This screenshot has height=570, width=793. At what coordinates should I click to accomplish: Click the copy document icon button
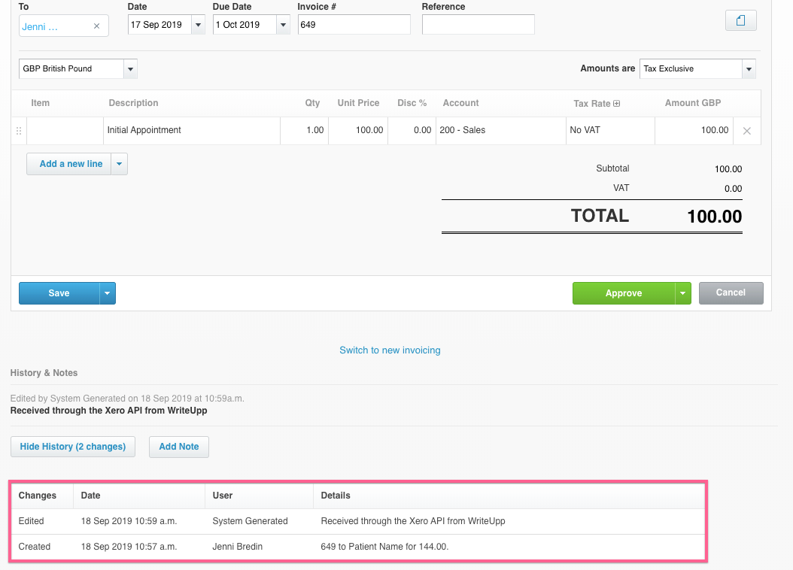pyautogui.click(x=740, y=21)
